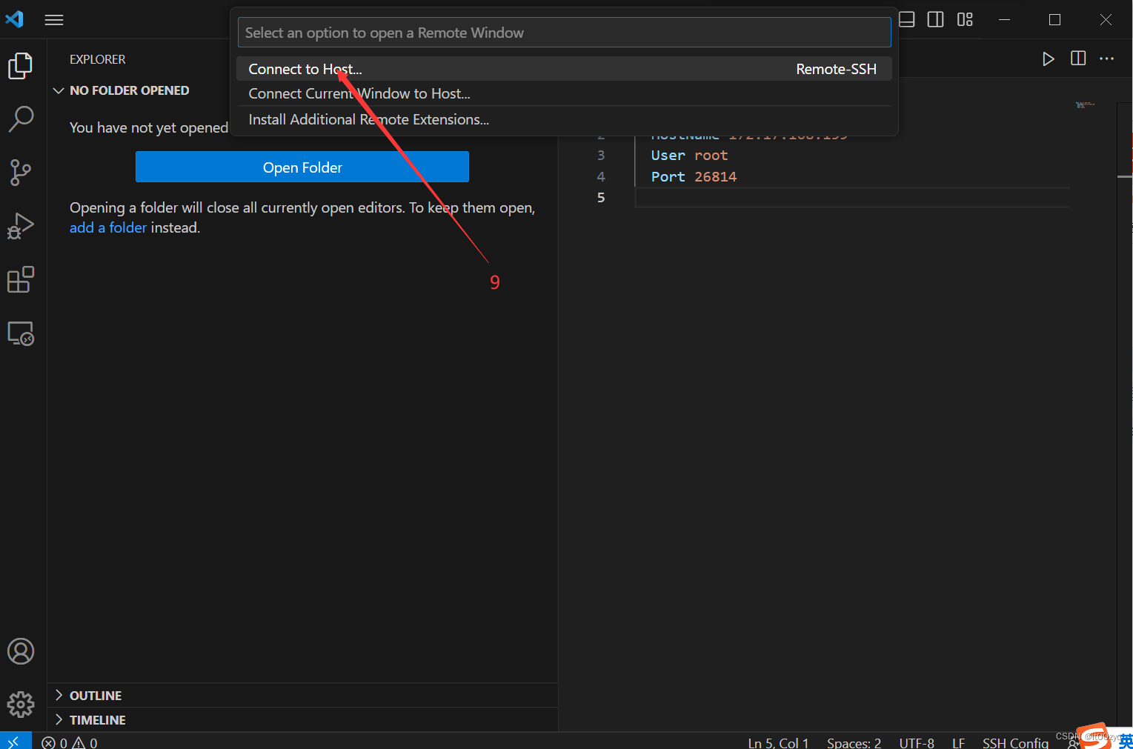The width and height of the screenshot is (1133, 749).
Task: Click line number 3 in gutter
Action: point(601,156)
